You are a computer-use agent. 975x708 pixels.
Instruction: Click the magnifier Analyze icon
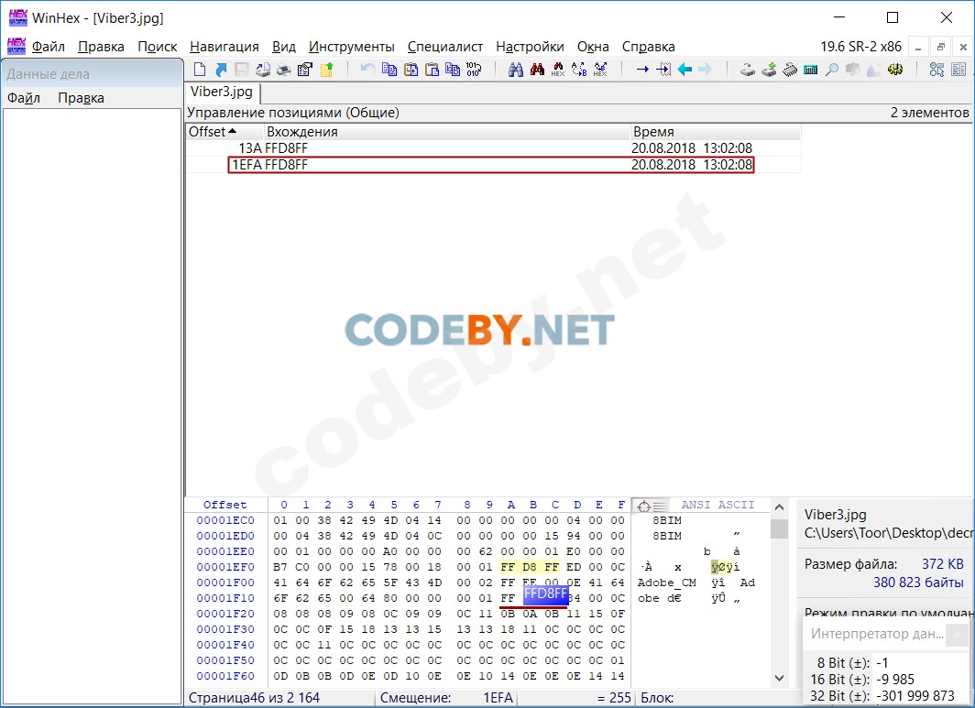[831, 69]
